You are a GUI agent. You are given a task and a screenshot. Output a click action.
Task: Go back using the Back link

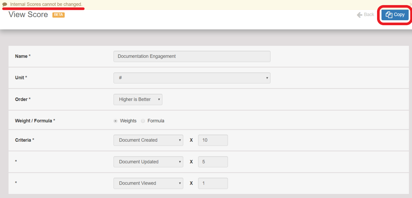coord(365,15)
